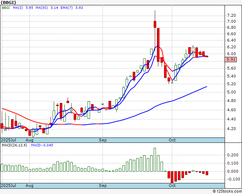Click the (BBGI) chart title
Screen dimensions: 242x194
[8, 2]
